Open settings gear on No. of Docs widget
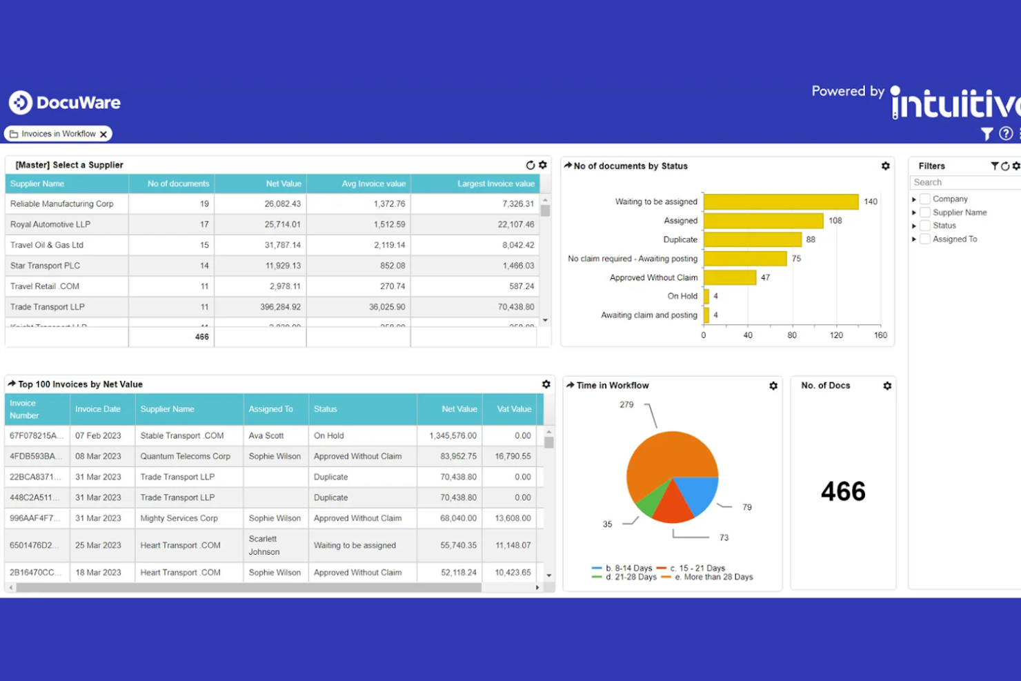The image size is (1021, 681). 886,386
